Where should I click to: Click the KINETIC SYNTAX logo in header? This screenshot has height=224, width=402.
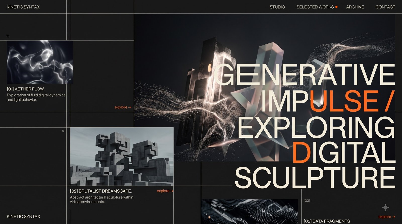tap(23, 7)
